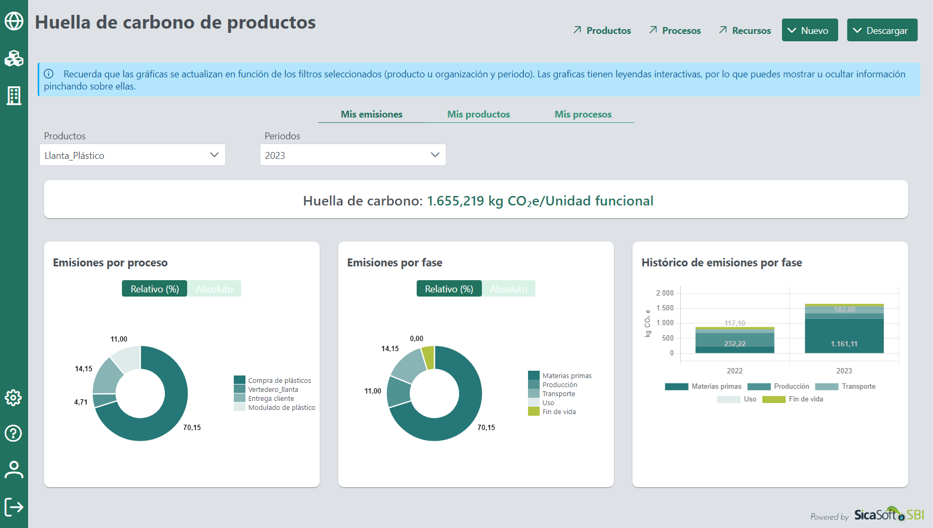
Task: Click the Histórico de emisiones por fase heading
Action: point(721,263)
